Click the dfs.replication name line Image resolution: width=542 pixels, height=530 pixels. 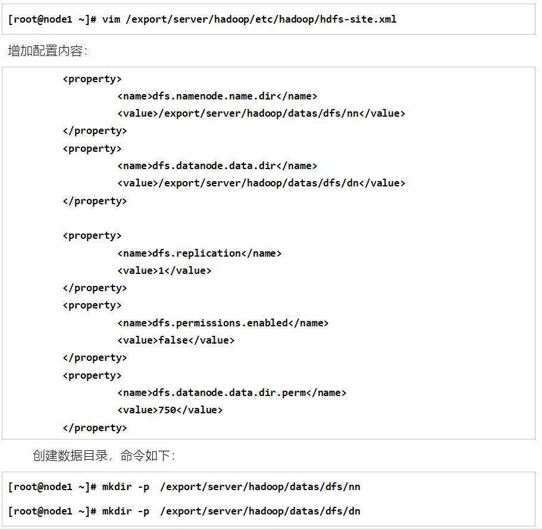click(199, 253)
